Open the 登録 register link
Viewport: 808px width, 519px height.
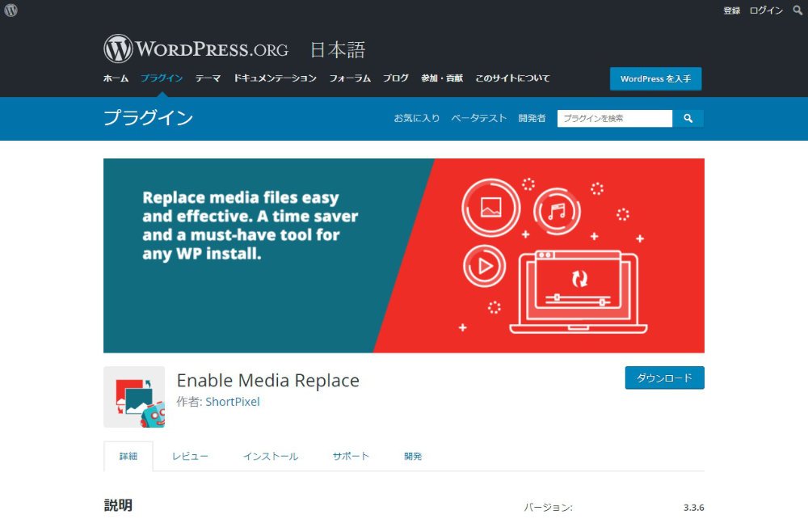pyautogui.click(x=732, y=11)
